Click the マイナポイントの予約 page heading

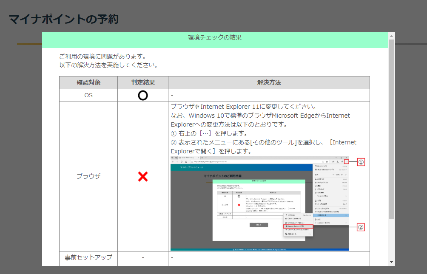point(64,19)
